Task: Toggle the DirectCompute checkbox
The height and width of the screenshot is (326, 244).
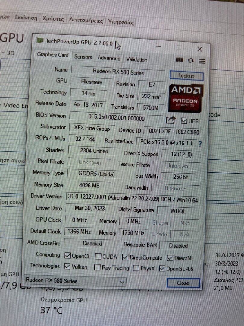Action: tap(125, 257)
